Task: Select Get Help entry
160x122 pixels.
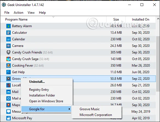Action: coord(18,72)
